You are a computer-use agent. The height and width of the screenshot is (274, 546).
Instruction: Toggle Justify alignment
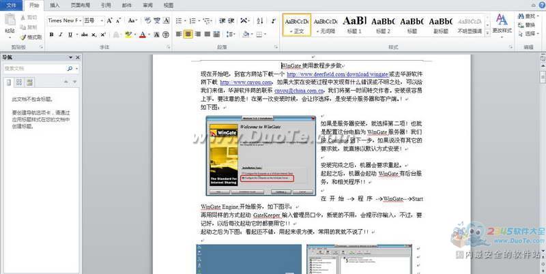(207, 34)
